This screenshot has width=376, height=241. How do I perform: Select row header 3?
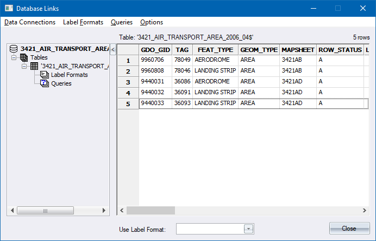(x=128, y=82)
